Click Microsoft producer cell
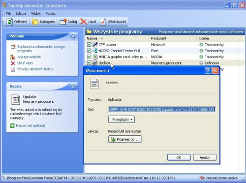Image resolution: width=246 pixels, height=183 pixels. pos(158,45)
